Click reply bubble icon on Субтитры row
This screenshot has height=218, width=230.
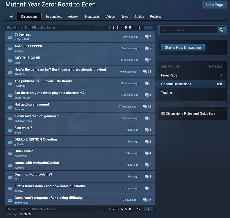(x=147, y=37)
